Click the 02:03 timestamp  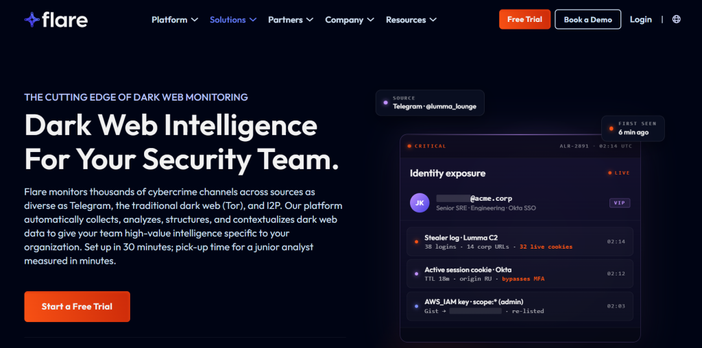pyautogui.click(x=616, y=306)
